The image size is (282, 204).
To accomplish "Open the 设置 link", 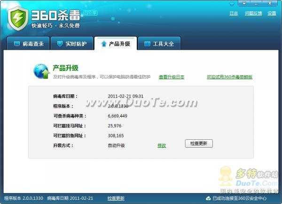I will (272, 13).
